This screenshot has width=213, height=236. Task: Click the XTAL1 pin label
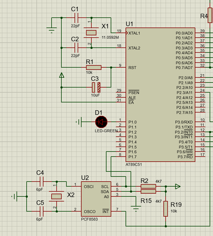134,33
